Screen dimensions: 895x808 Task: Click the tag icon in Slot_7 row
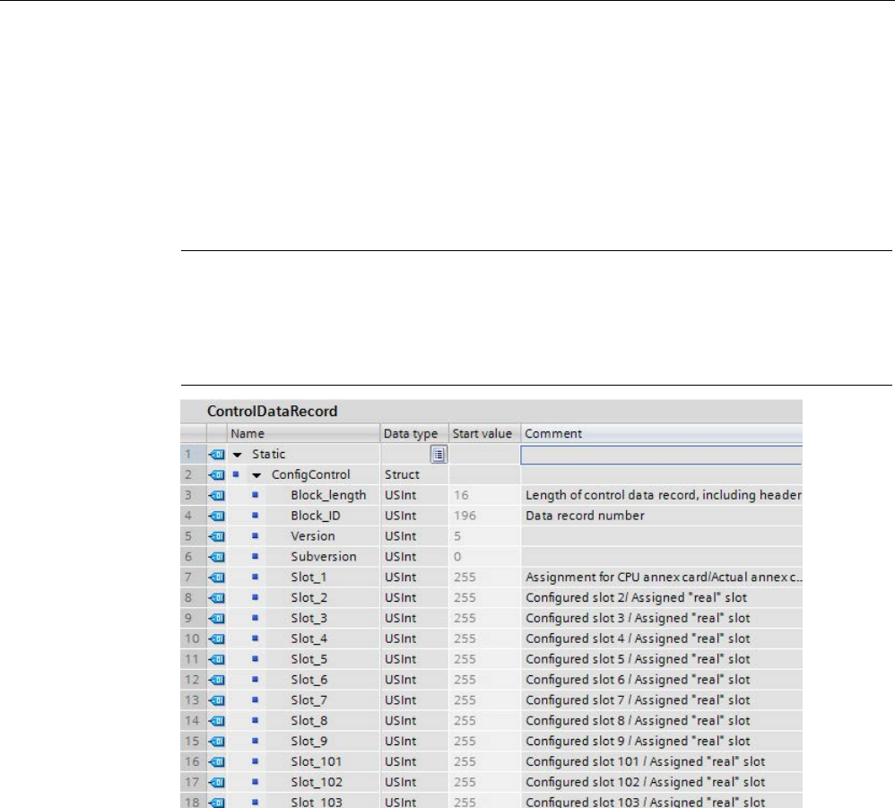tap(216, 700)
